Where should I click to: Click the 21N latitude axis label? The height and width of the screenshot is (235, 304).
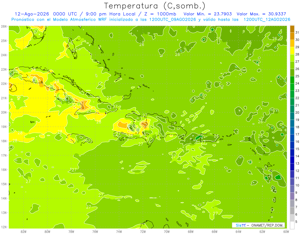pyautogui.click(x=4, y=98)
